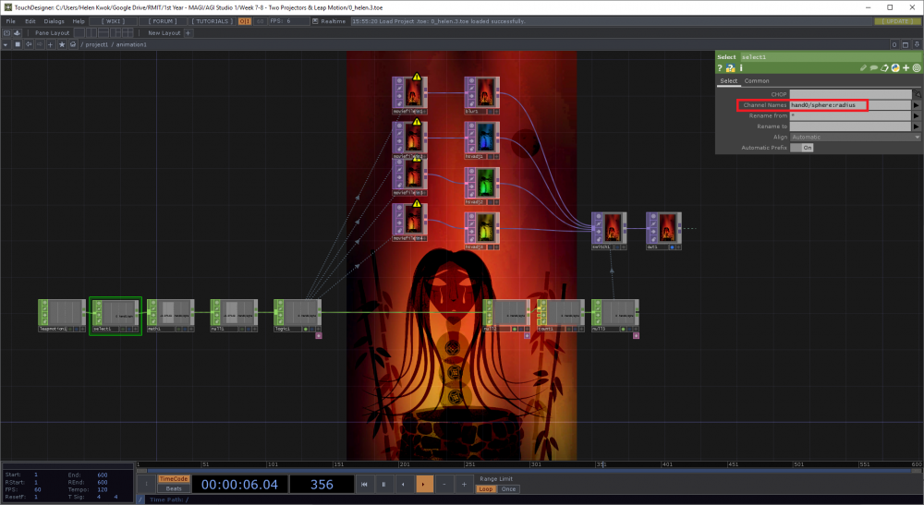Open the Align Automatic dropdown

[x=855, y=138]
